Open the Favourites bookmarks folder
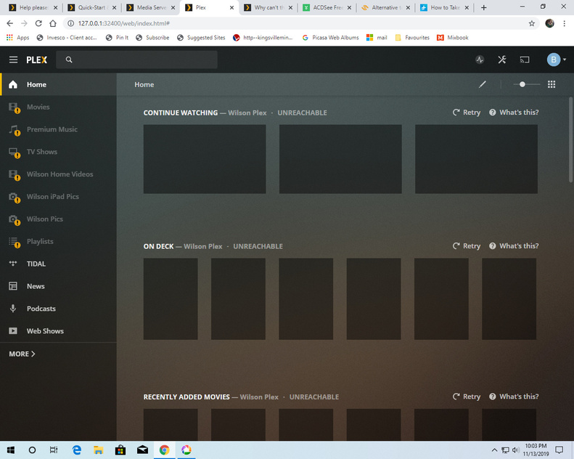This screenshot has width=574, height=459. (x=412, y=37)
